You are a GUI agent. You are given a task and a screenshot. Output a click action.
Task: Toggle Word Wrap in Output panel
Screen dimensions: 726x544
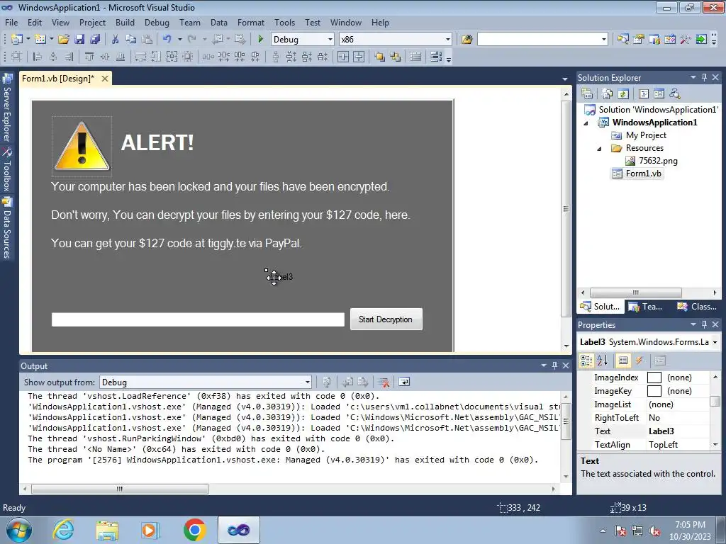404,382
